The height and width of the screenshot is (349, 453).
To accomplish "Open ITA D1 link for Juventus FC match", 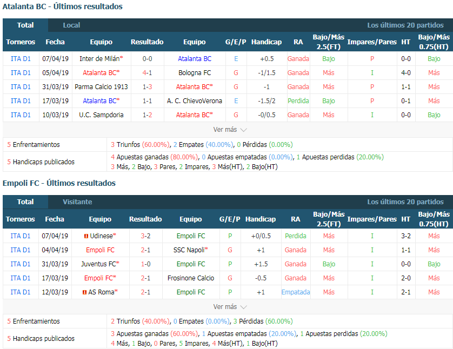I will point(20,264).
